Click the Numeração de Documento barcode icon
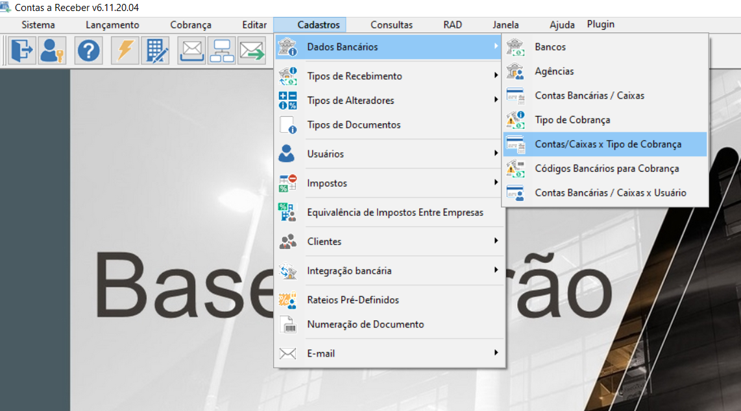741x411 pixels. 288,325
